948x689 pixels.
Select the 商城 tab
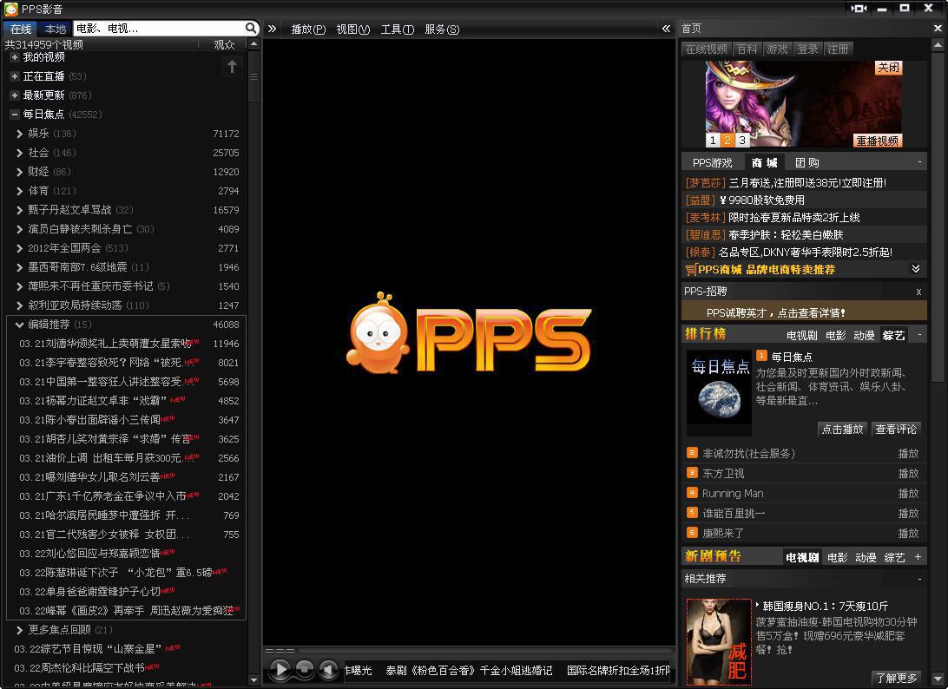(x=764, y=162)
